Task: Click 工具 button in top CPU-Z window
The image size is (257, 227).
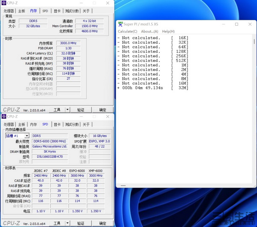Action: click(57, 110)
